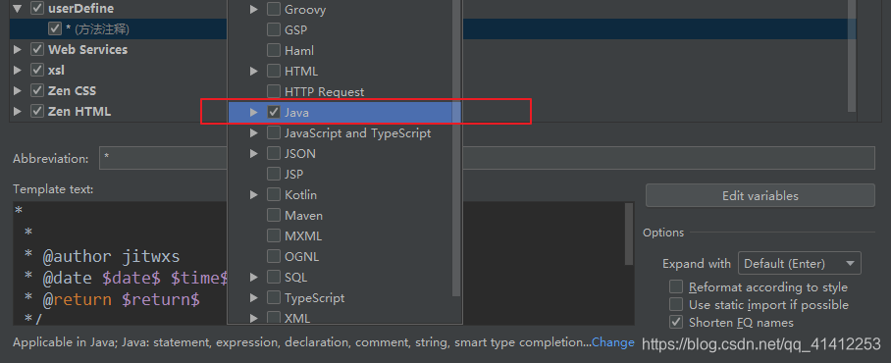The height and width of the screenshot is (363, 891).
Task: Select the JSP context label
Action: click(293, 174)
